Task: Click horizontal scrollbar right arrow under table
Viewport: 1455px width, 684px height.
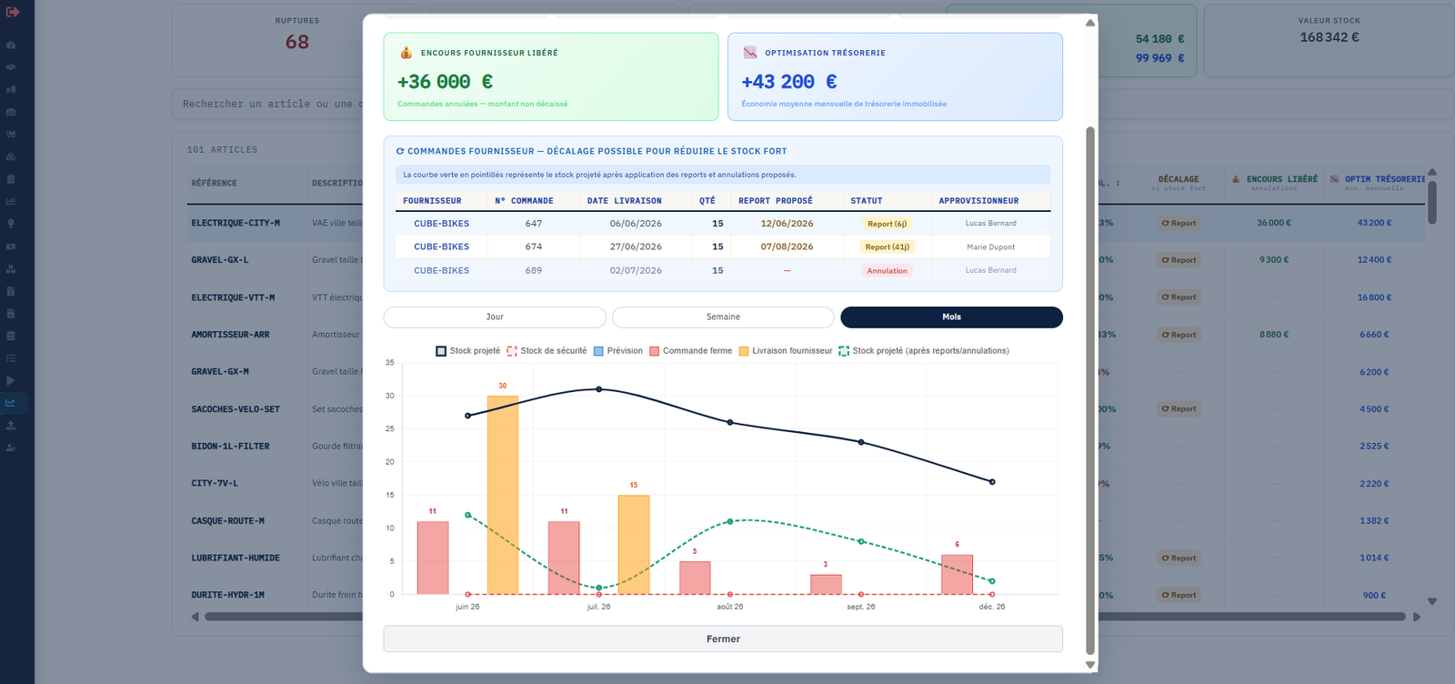Action: [1416, 617]
